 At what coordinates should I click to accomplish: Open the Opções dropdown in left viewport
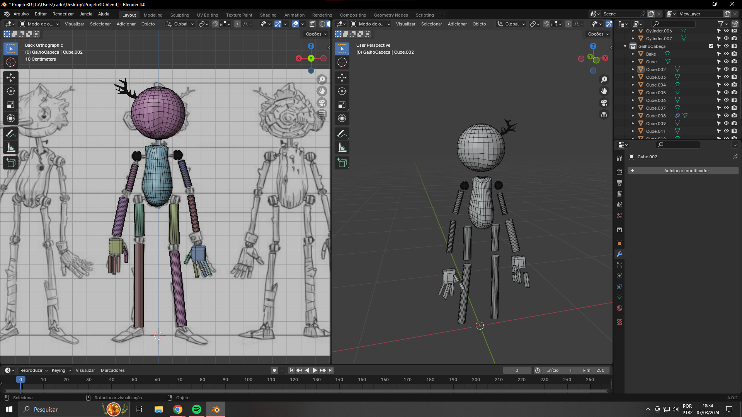(316, 34)
